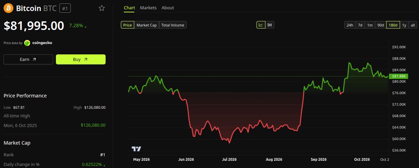
Task: Set chart range to 1y
Action: coord(404,25)
